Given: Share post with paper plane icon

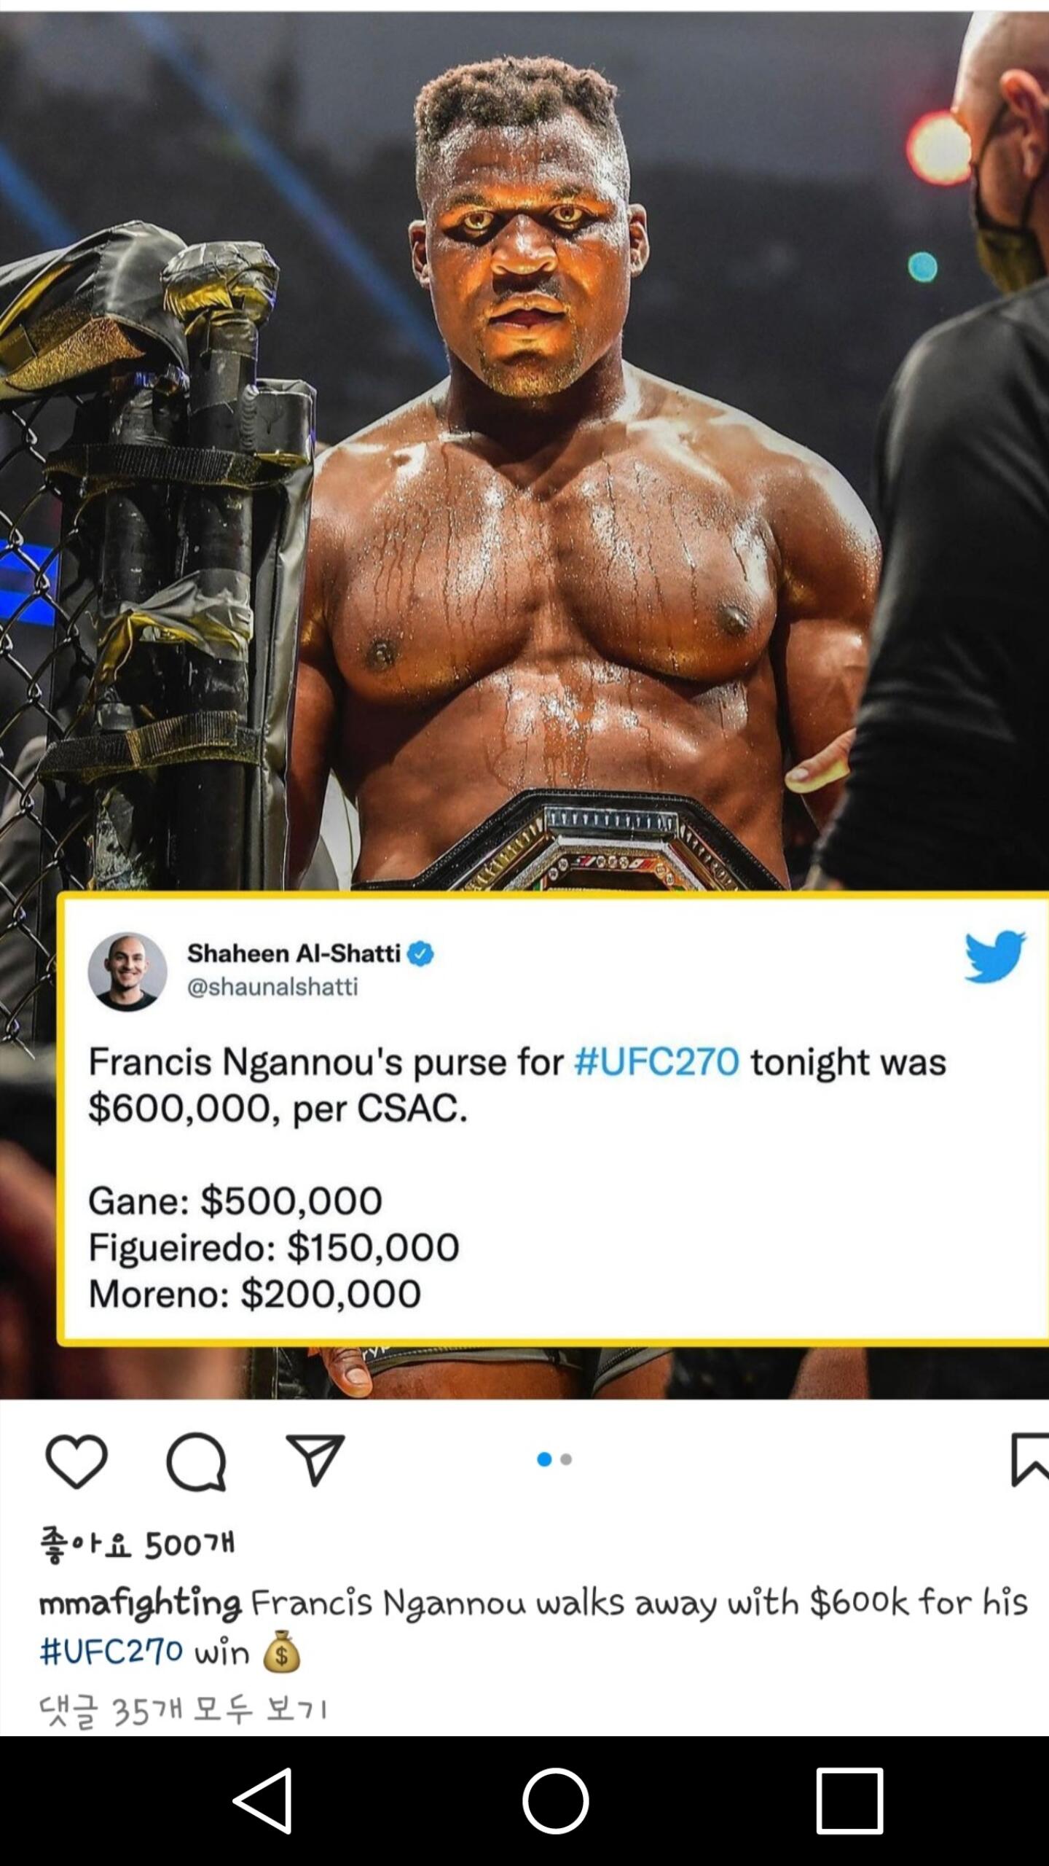Looking at the screenshot, I should point(315,1460).
